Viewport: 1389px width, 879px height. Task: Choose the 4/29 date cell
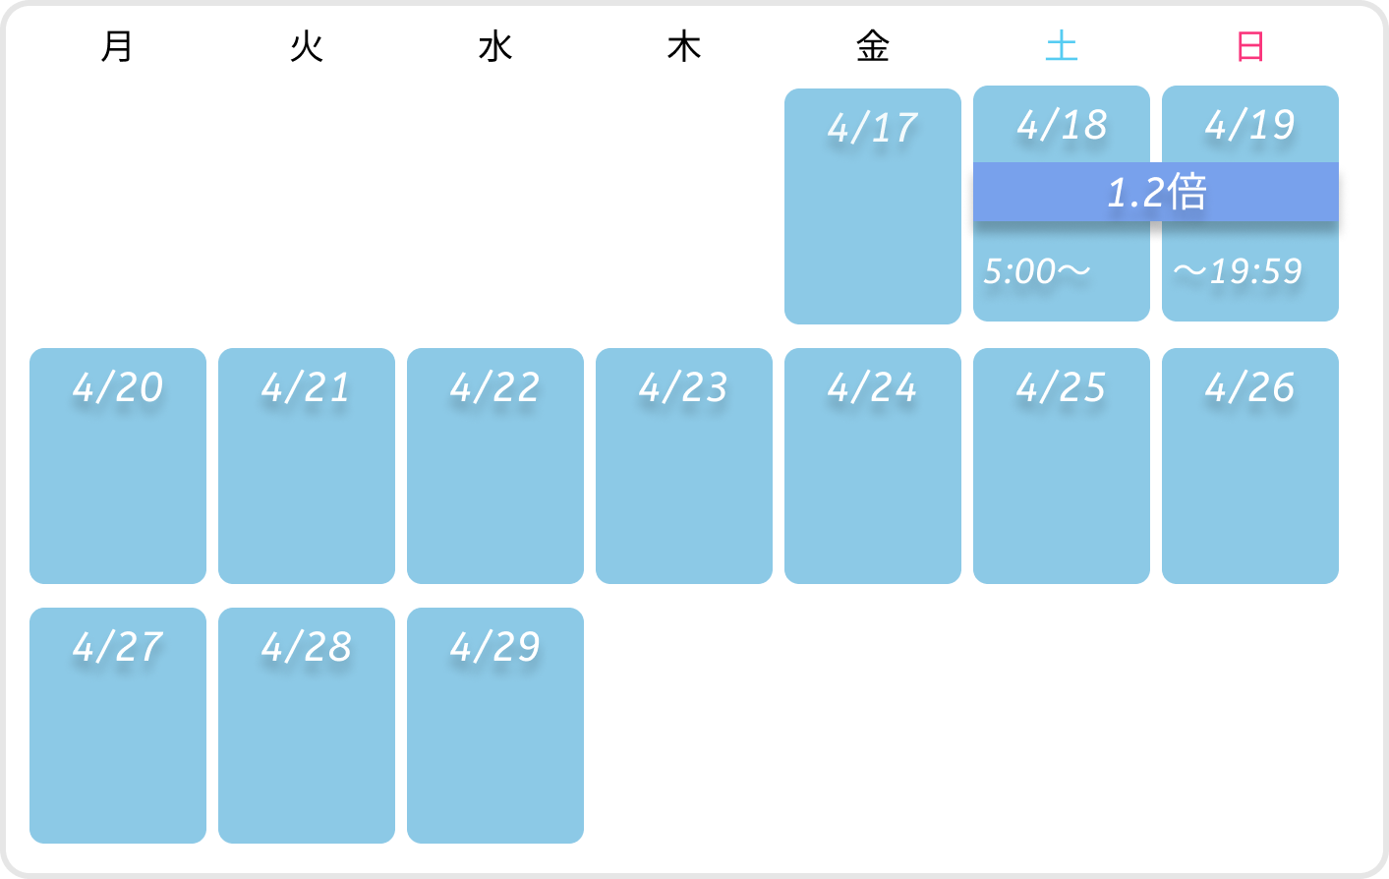495,726
